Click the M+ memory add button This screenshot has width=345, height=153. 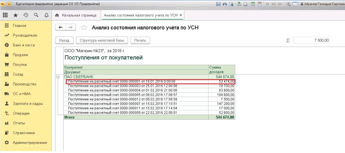[x=274, y=4]
